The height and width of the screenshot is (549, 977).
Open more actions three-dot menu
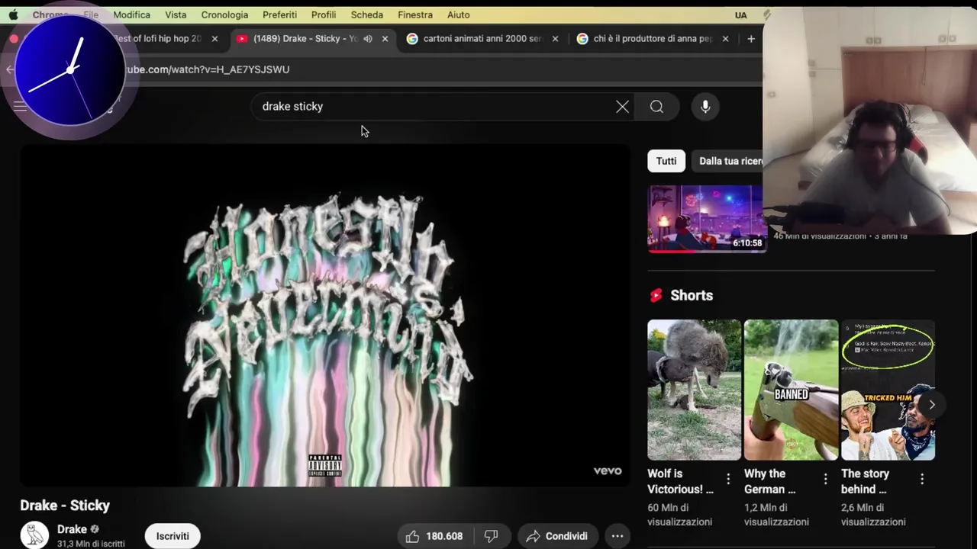(x=617, y=536)
